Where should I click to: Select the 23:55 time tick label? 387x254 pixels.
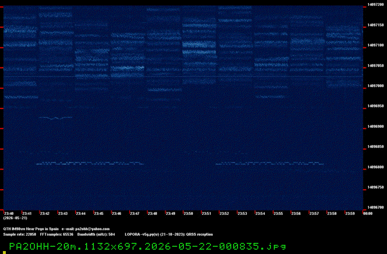278,213
